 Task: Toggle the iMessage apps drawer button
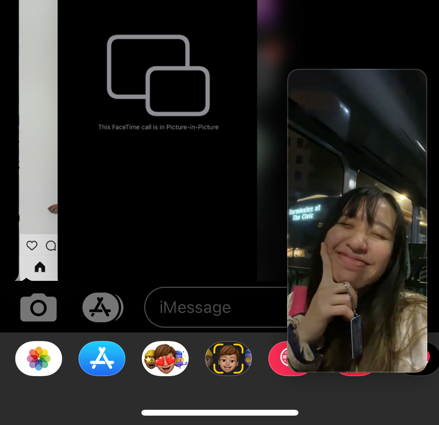pyautogui.click(x=102, y=308)
